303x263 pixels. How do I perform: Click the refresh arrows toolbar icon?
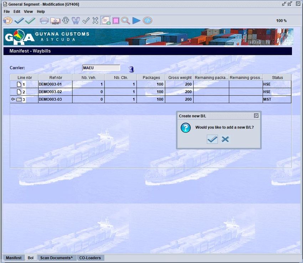click(x=66, y=21)
